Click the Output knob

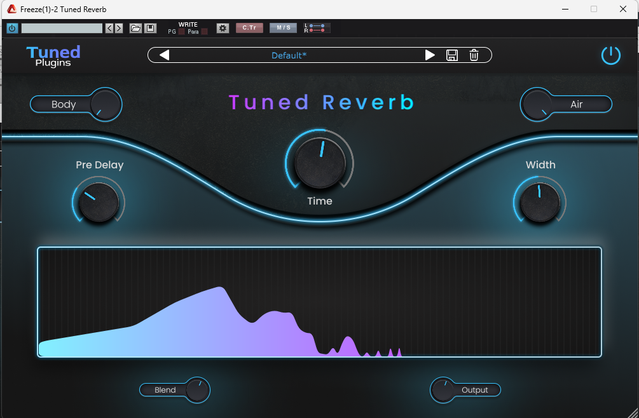tap(443, 390)
